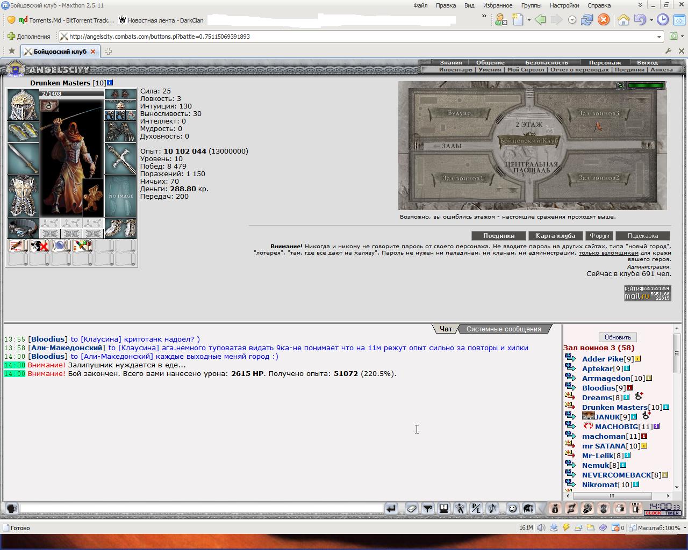The height and width of the screenshot is (550, 688).
Task: Select the left-hand sword slot
Action: [x=23, y=158]
